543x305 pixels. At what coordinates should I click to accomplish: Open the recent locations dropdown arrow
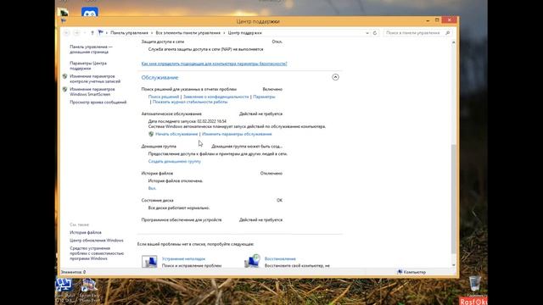tap(85, 33)
